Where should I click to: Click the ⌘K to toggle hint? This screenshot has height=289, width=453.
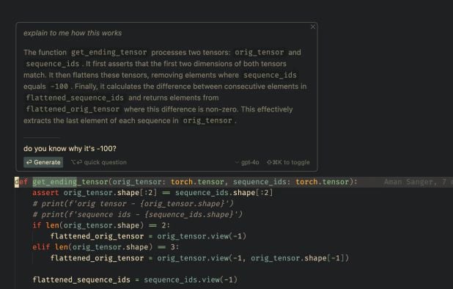click(x=288, y=162)
